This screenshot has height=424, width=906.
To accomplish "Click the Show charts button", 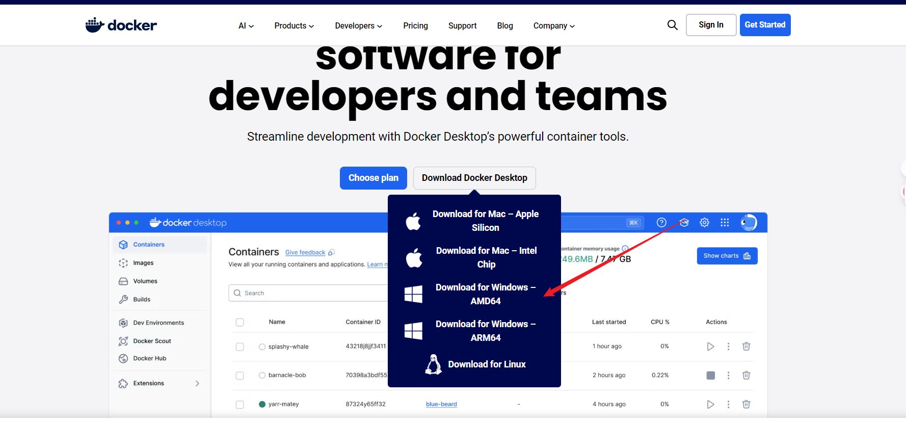I will click(x=727, y=256).
